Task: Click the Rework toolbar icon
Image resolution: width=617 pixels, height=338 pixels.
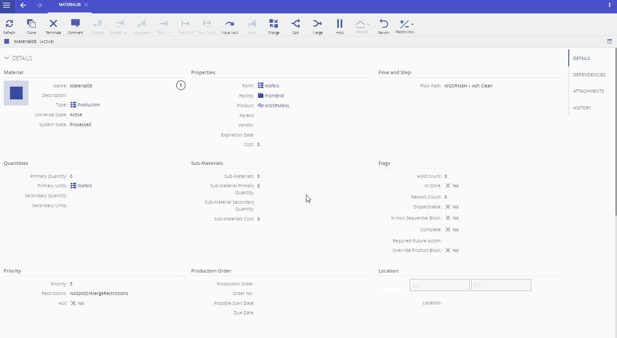Action: click(383, 24)
